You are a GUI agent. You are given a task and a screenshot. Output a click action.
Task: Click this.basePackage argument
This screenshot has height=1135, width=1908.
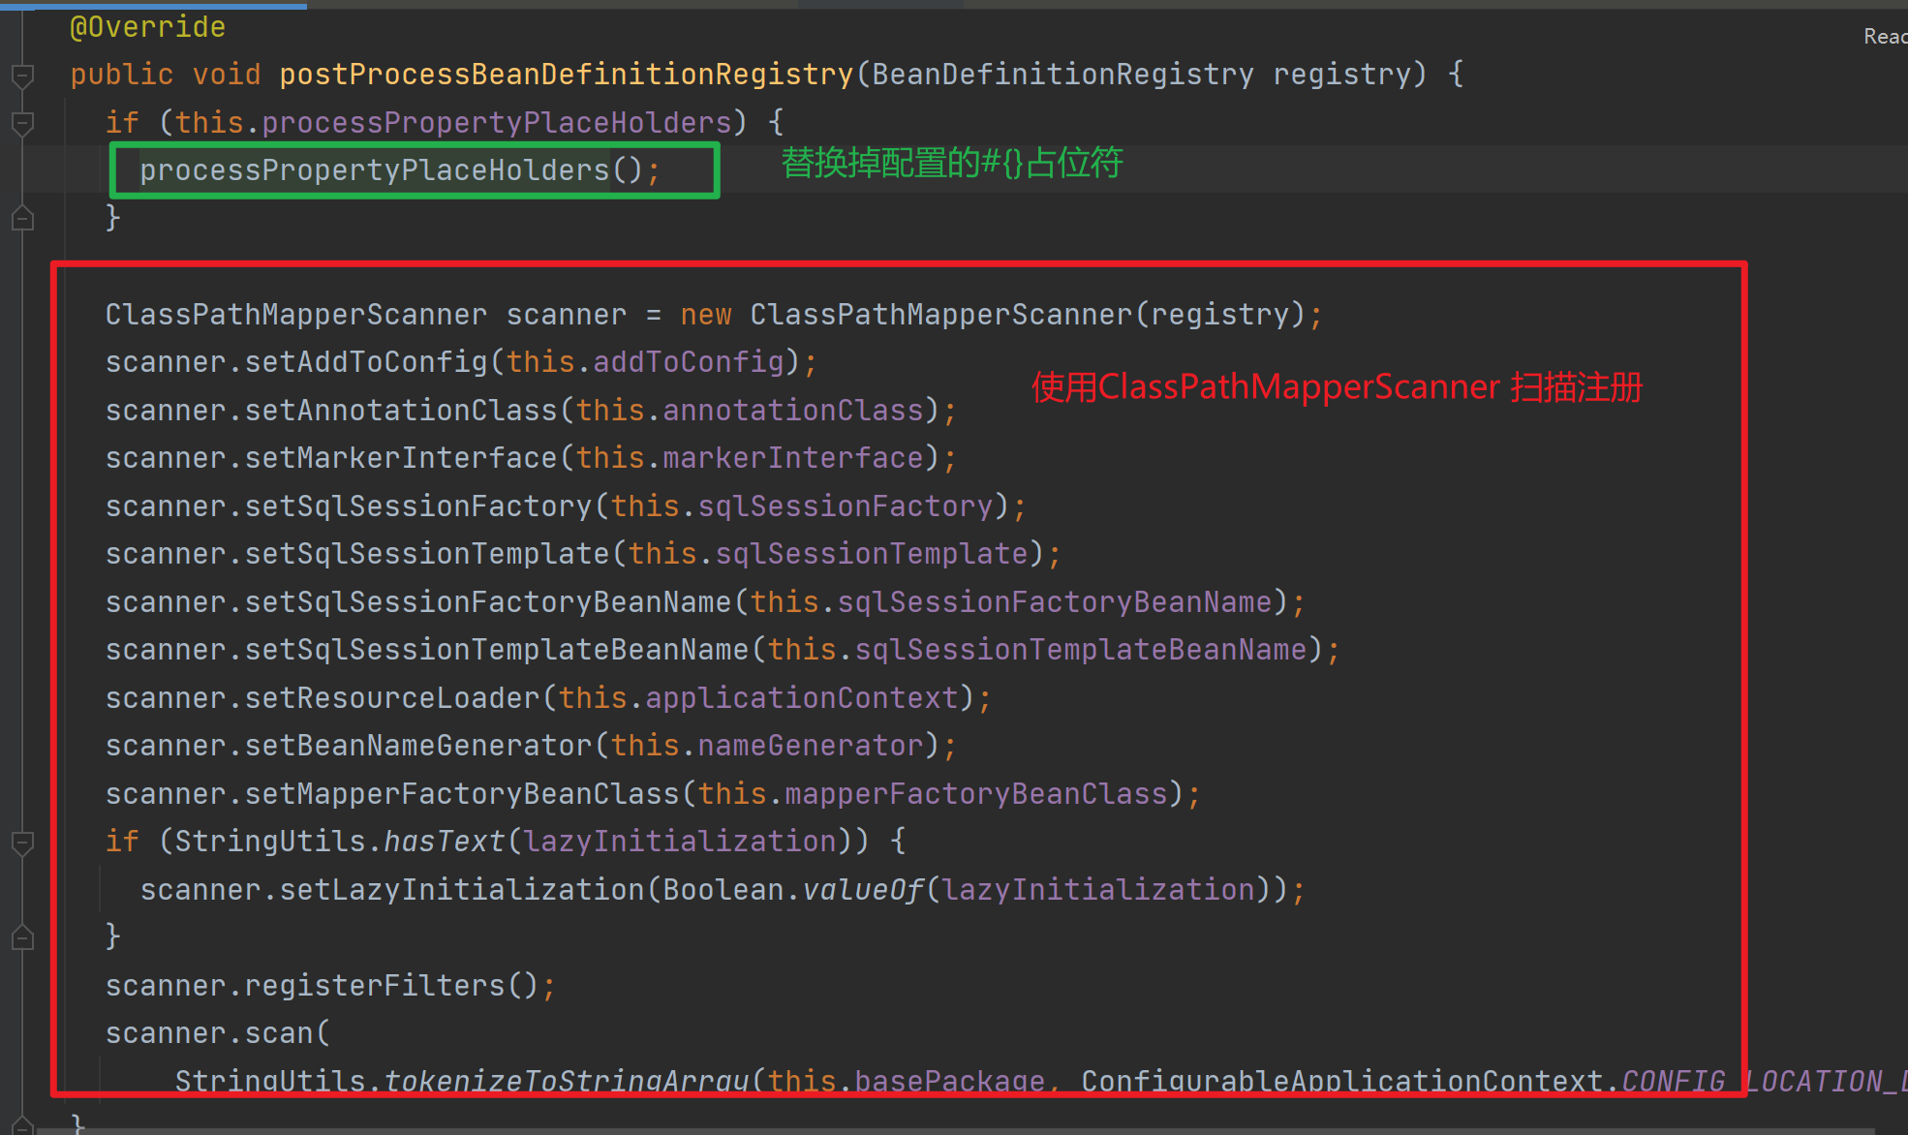coord(906,1081)
